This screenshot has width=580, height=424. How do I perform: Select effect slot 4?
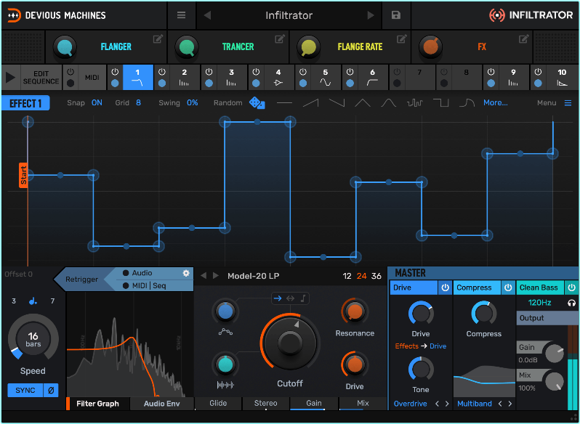pyautogui.click(x=278, y=78)
